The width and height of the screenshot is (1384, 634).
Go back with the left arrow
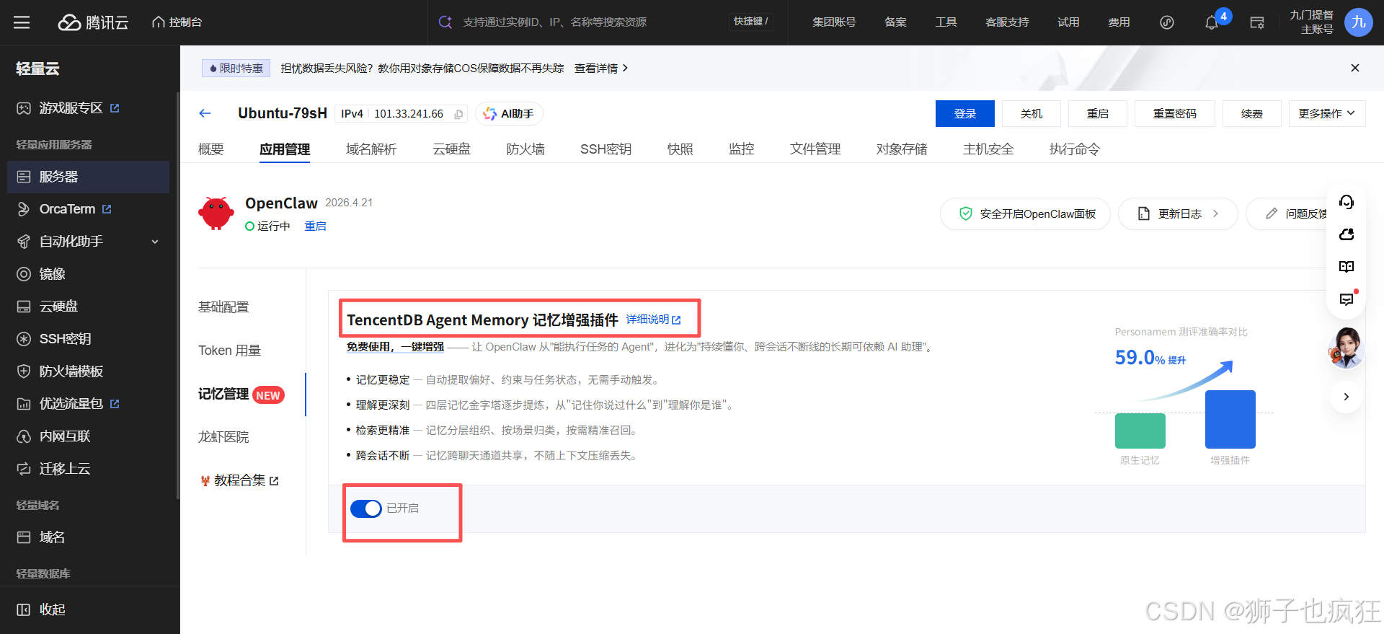click(205, 113)
